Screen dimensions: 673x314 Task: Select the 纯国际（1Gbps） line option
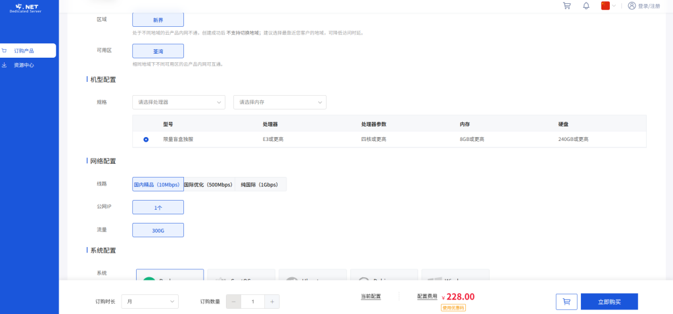[x=260, y=185]
